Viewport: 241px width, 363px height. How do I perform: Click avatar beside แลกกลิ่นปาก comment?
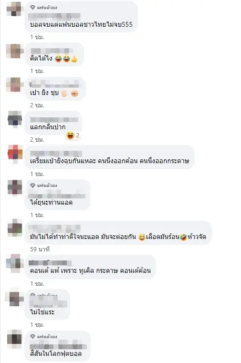[x=15, y=119]
